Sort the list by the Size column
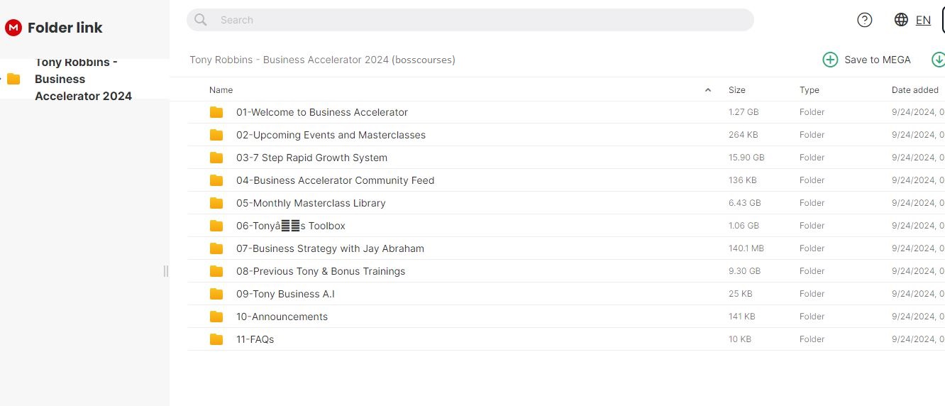 (x=736, y=90)
